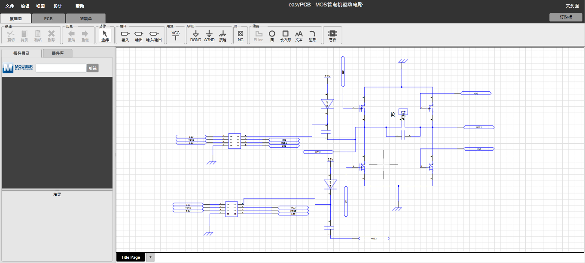585x263 pixels.
Task: Add a new page with the plus button
Action: (150, 257)
